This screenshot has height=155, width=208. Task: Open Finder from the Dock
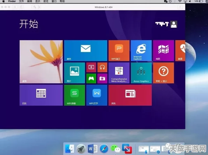[70, 148]
